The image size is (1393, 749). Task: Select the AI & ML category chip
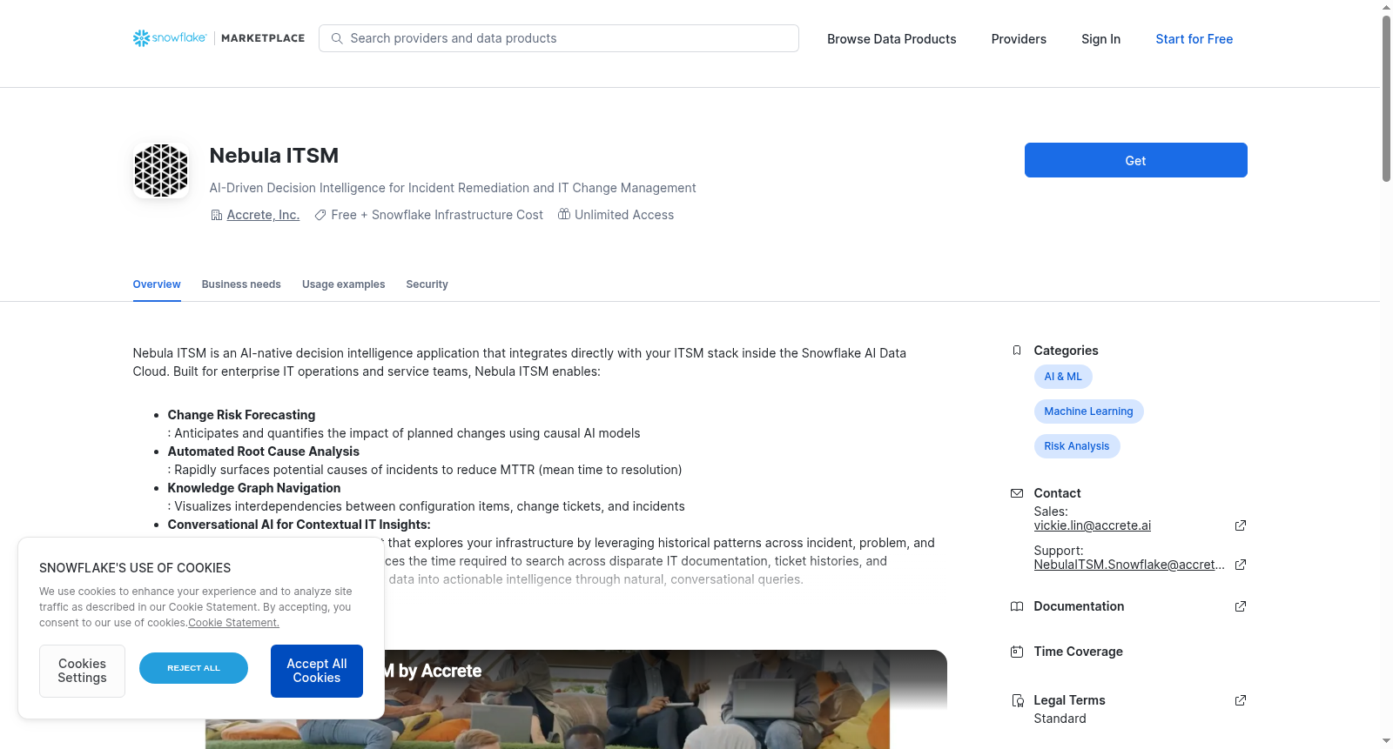1063,377
